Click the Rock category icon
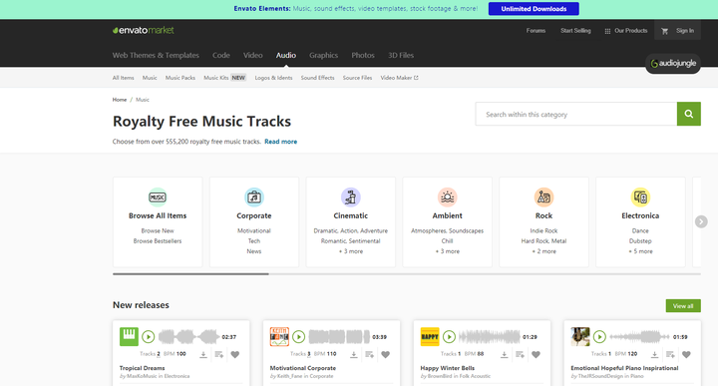The image size is (718, 386). point(544,197)
